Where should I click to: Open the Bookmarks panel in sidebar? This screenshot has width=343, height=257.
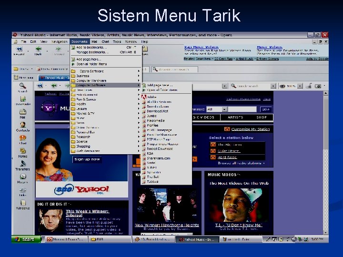tap(22, 101)
